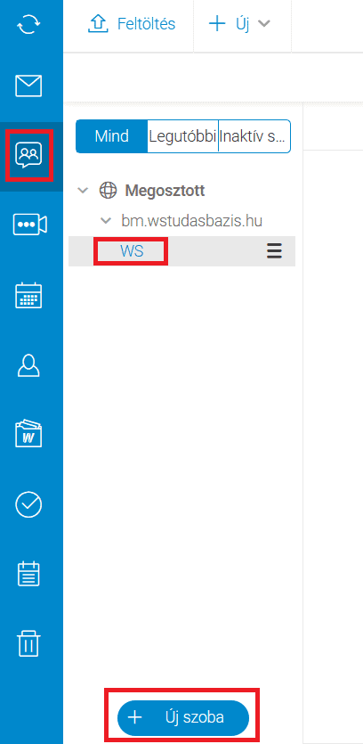
Task: Collapse the Megosztott tree group
Action: [x=83, y=191]
